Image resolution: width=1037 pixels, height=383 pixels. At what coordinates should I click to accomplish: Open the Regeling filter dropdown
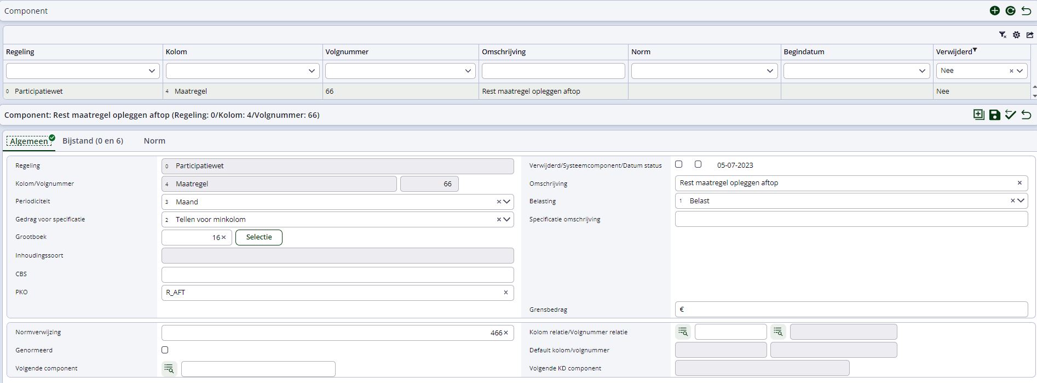(x=152, y=71)
